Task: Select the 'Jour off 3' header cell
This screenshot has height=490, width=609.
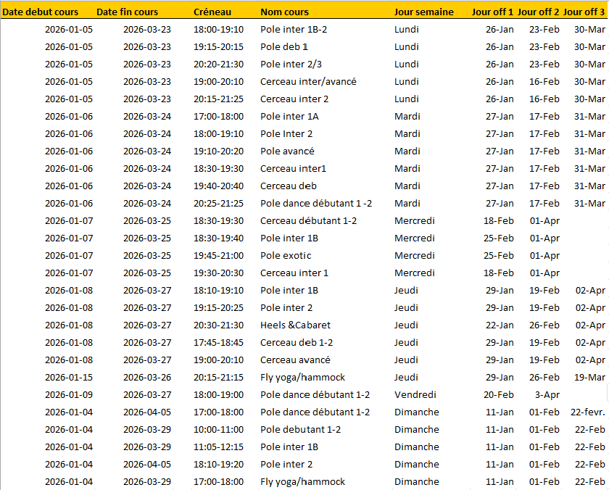Action: click(584, 12)
